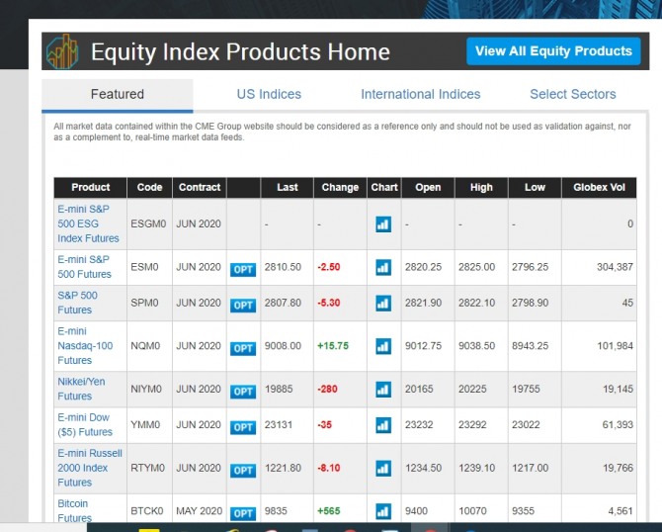Click the Equity Index logo icon in header
Viewport: 662px width, 532px height.
tap(63, 51)
